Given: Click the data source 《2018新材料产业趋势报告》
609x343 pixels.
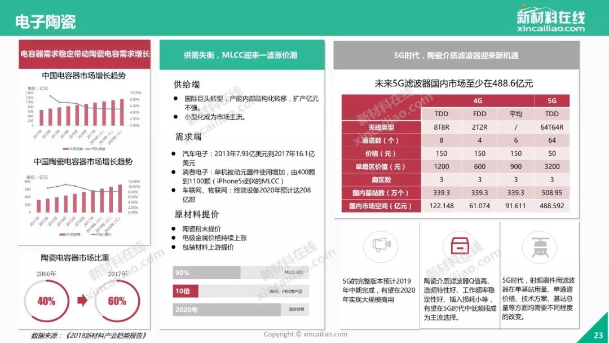Looking at the screenshot, I should pyautogui.click(x=105, y=335).
